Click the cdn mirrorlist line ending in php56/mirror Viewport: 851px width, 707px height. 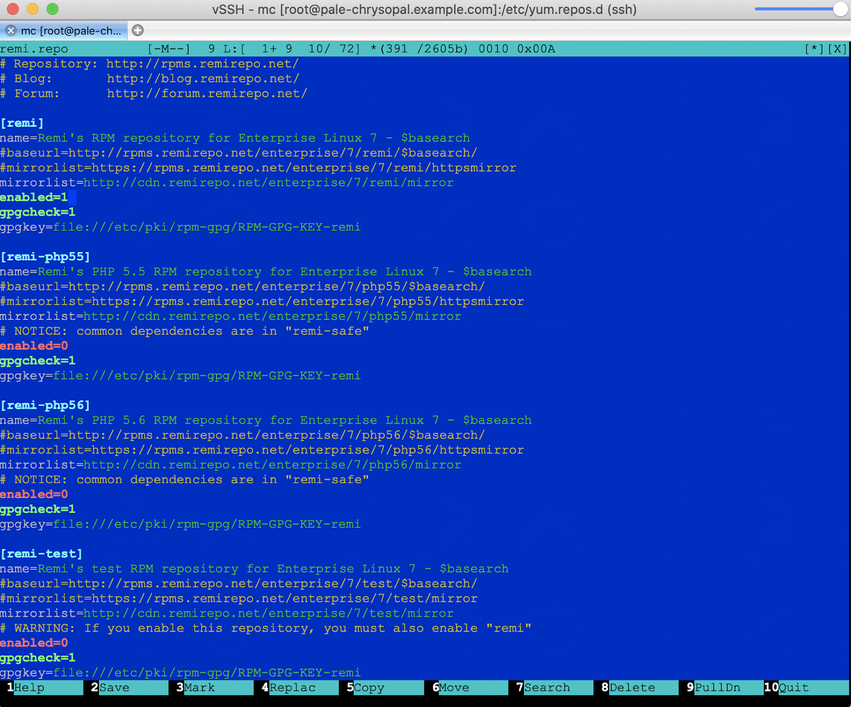pos(231,465)
